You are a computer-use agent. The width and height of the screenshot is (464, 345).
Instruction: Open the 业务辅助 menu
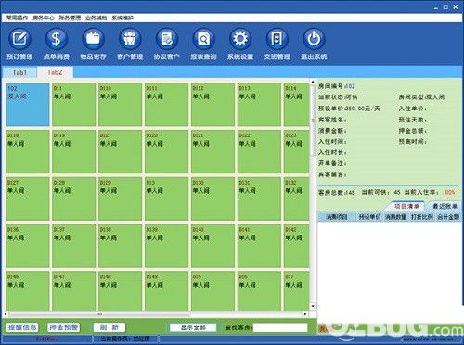[x=97, y=18]
